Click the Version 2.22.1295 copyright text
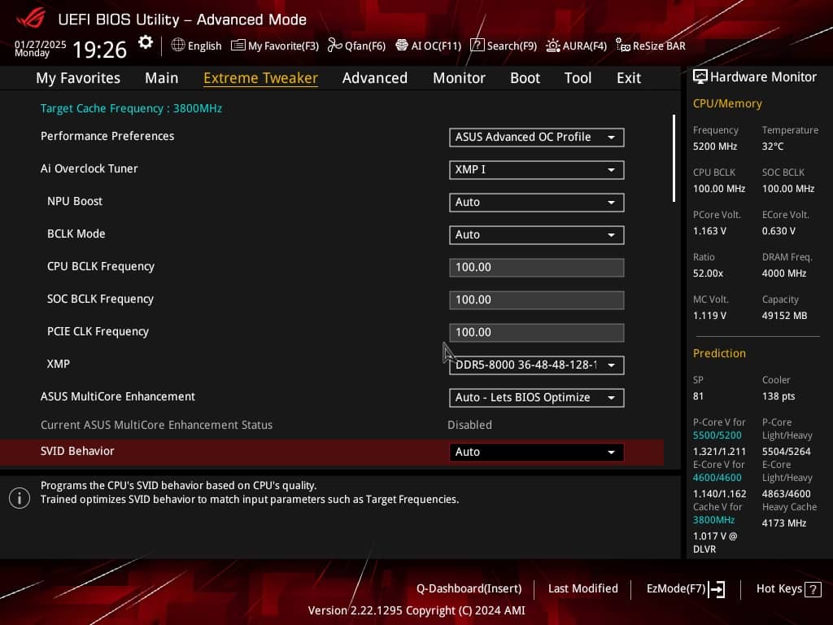This screenshot has width=833, height=625. pos(416,610)
